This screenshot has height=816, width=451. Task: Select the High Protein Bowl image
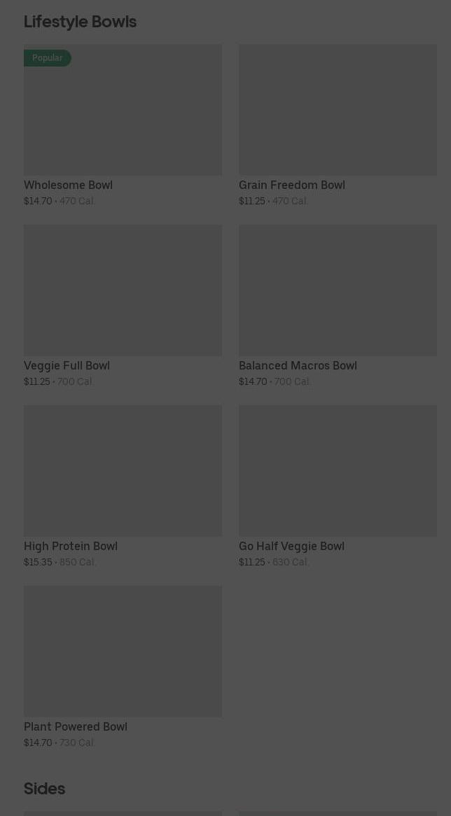(123, 471)
